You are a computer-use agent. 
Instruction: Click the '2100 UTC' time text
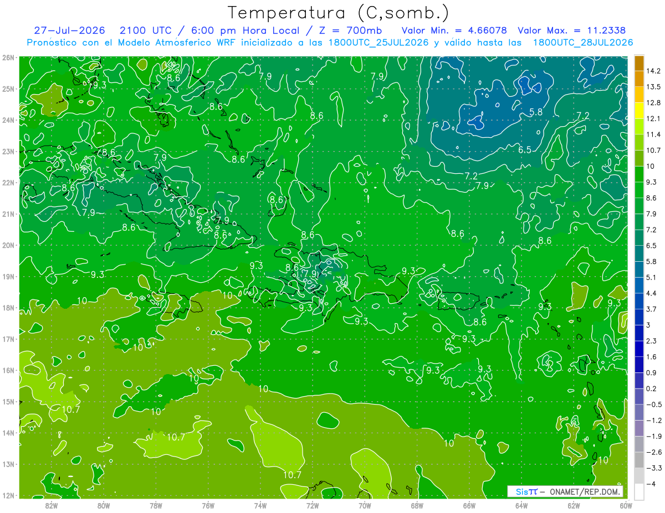click(x=145, y=30)
